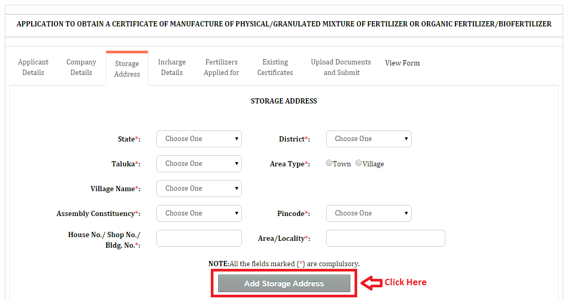Open Fertilizers Applied for tab

pyautogui.click(x=221, y=68)
